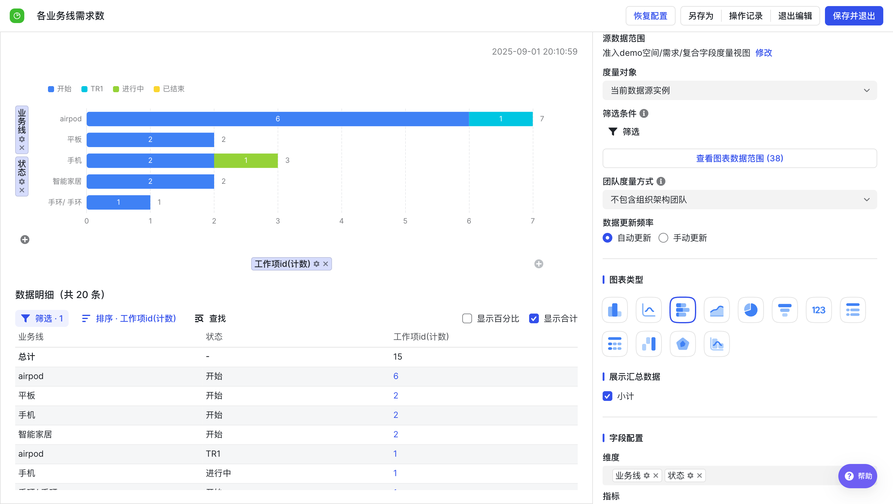Open the 查找 search in data detail
893x504 pixels.
(210, 318)
